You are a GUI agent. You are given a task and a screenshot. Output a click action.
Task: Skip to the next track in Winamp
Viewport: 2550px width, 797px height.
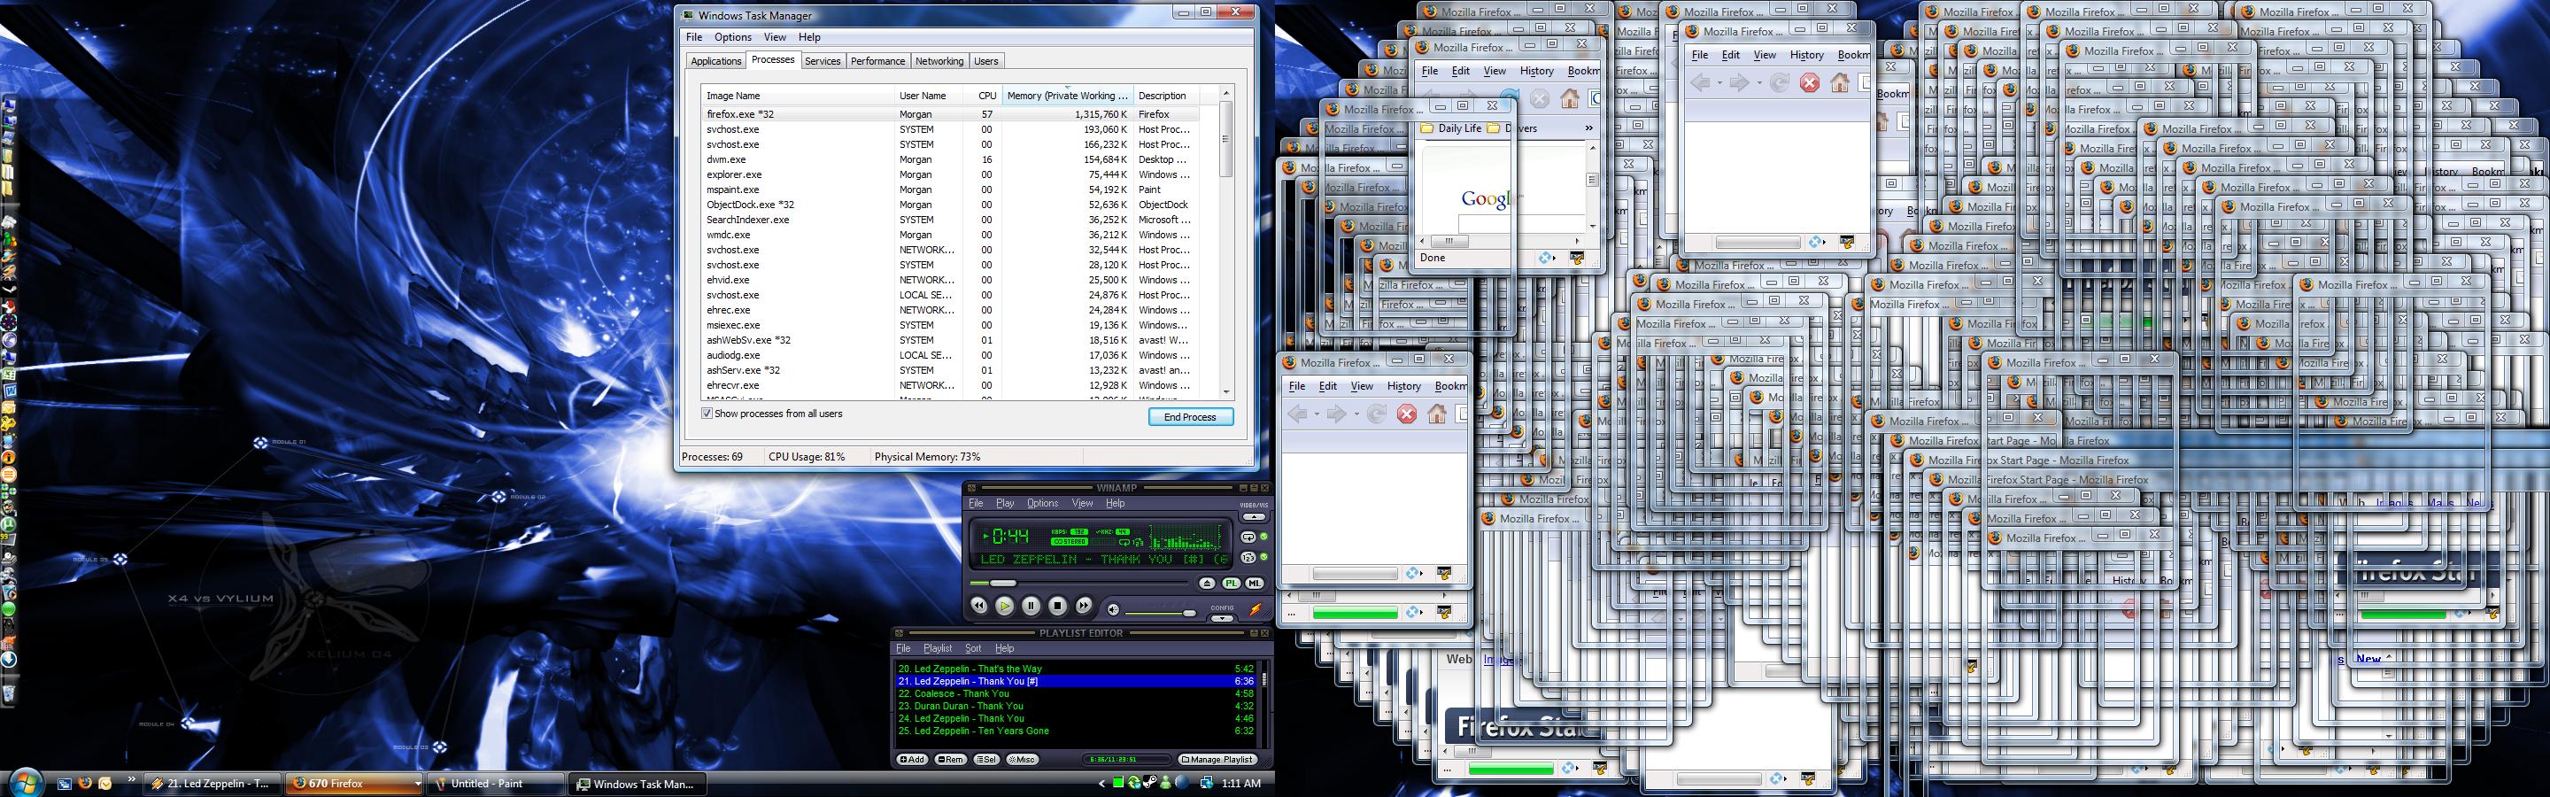[1084, 606]
